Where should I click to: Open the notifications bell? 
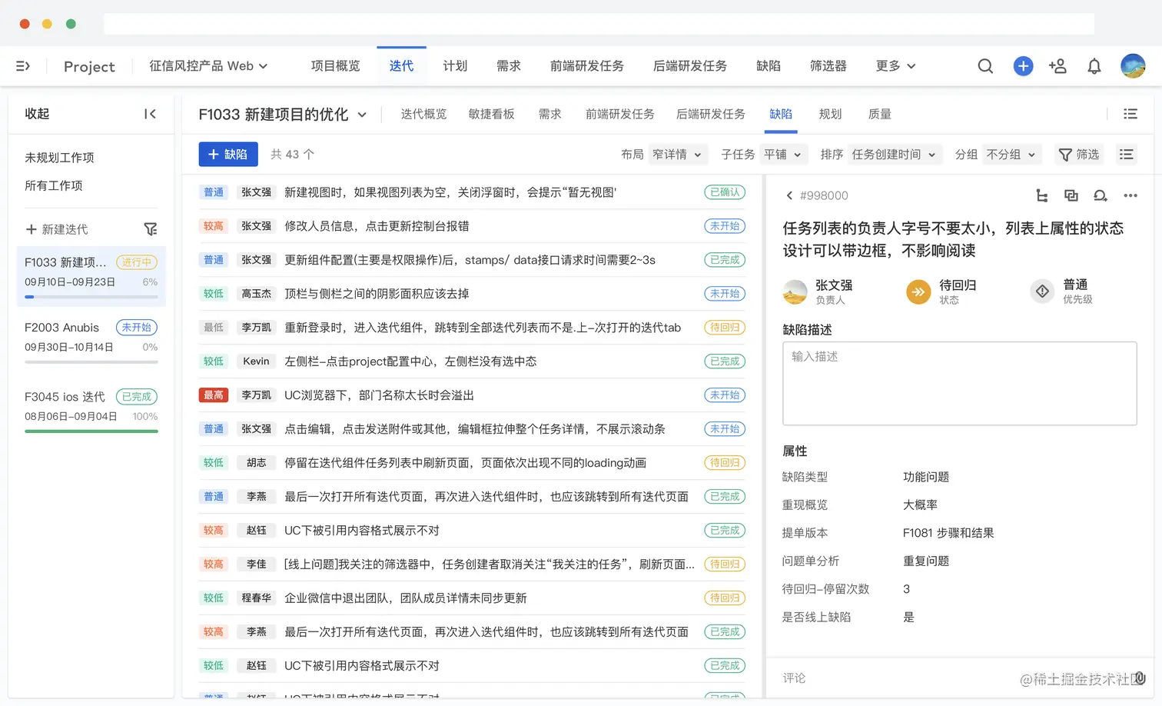[x=1094, y=66]
